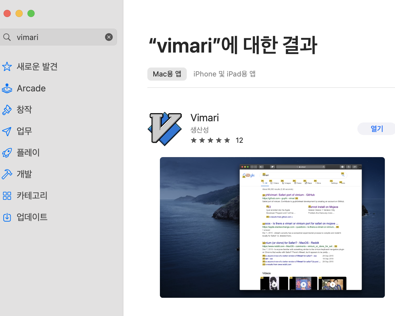Open the 업데이트 page
The image size is (395, 316).
coord(32,217)
